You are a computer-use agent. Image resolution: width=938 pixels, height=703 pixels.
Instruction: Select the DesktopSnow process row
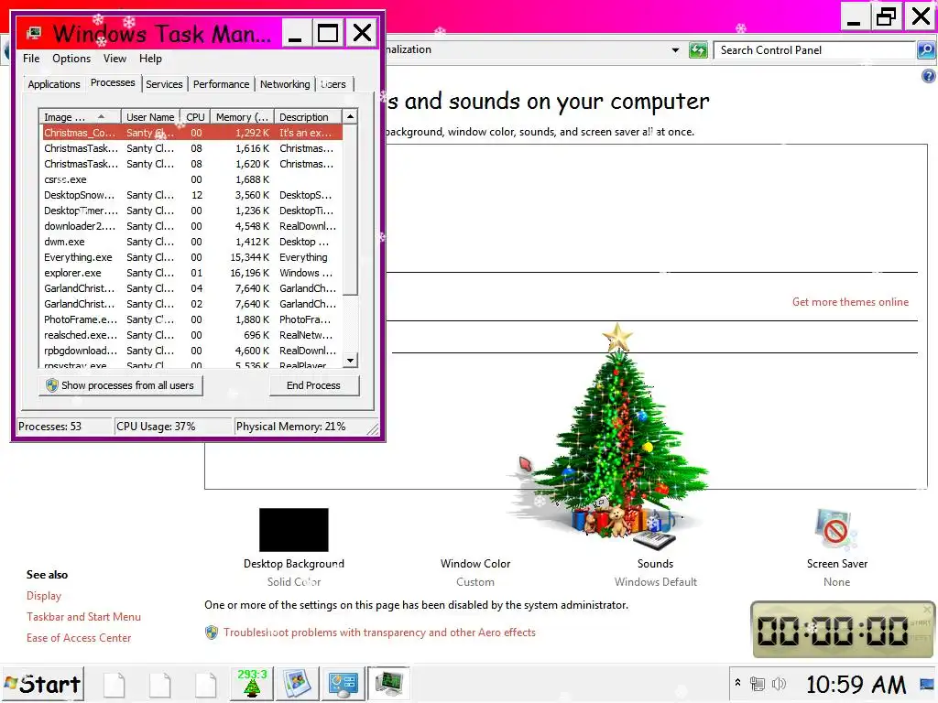point(191,195)
